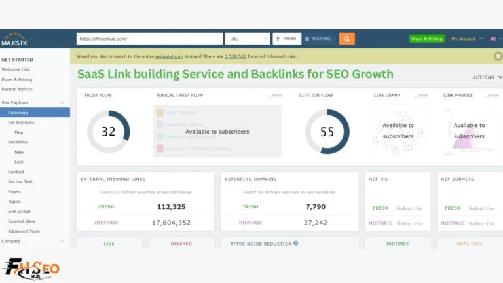Image resolution: width=503 pixels, height=283 pixels.
Task: Open Link Graph in sidebar
Action: click(x=19, y=211)
